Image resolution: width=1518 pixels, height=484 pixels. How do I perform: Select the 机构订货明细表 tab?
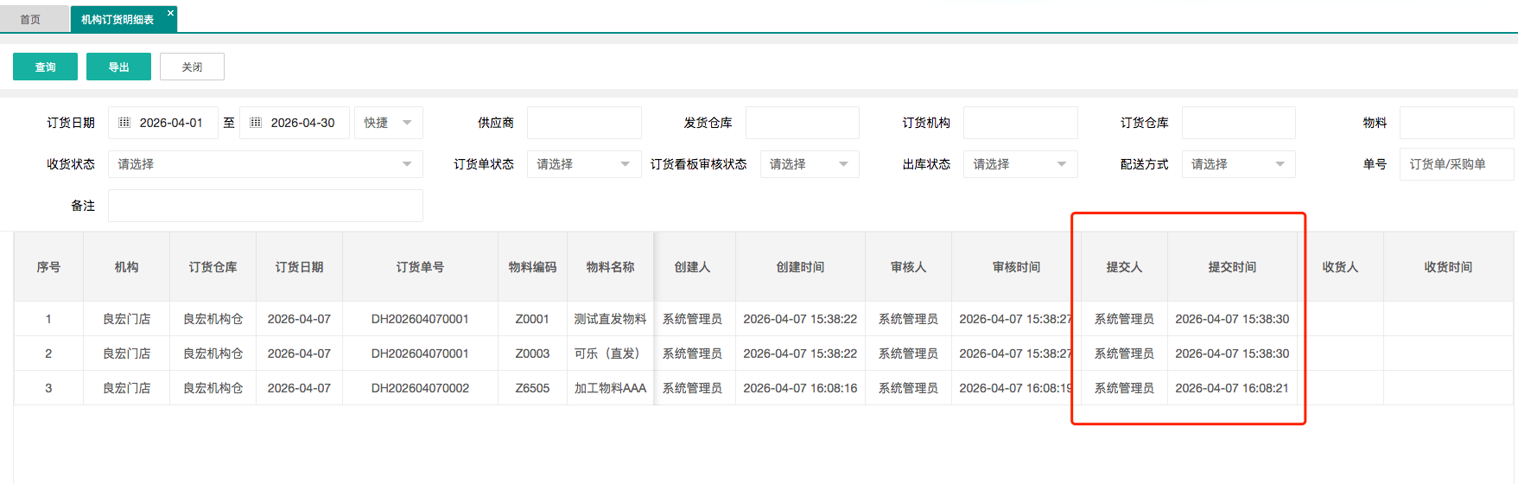[118, 19]
